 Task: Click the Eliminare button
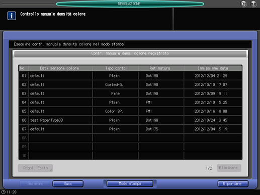coord(229,168)
